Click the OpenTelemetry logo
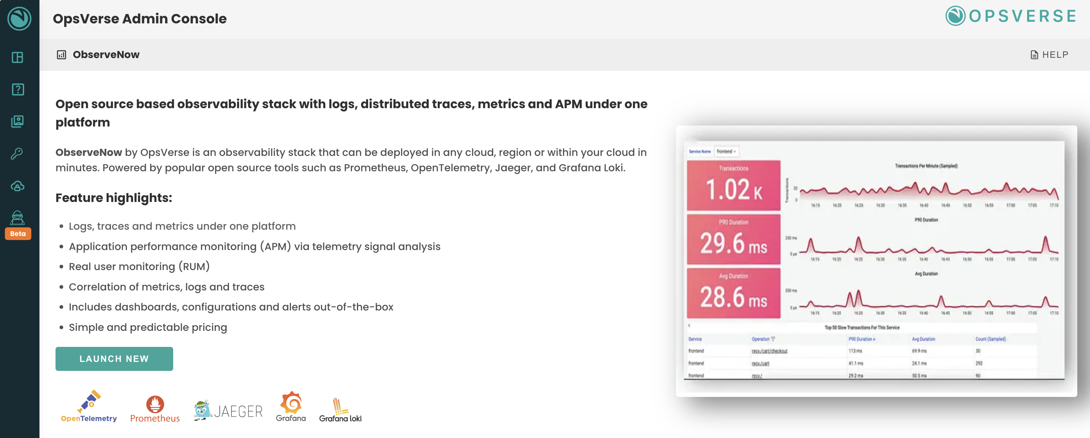This screenshot has height=438, width=1090. click(89, 406)
